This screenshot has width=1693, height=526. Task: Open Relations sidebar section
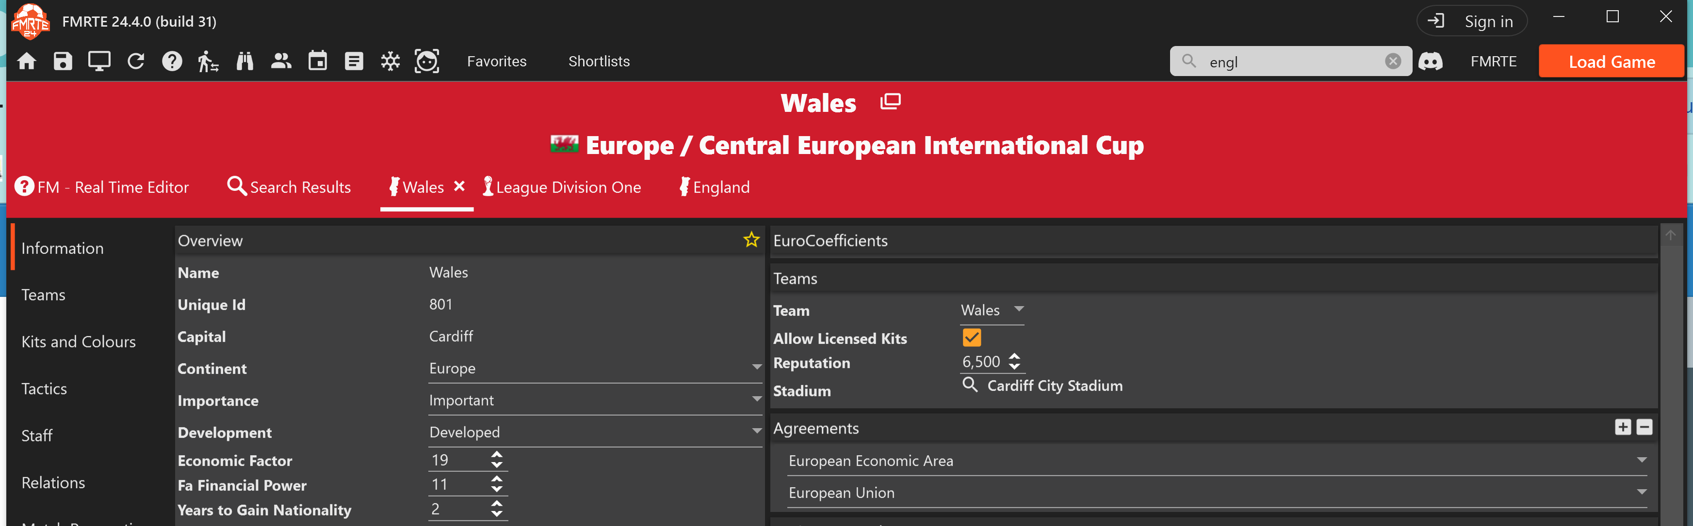[x=53, y=483]
